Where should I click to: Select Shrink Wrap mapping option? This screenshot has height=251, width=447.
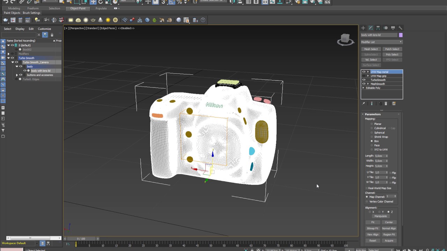[x=372, y=137]
